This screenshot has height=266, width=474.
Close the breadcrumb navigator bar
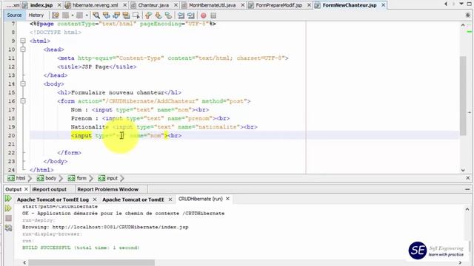467,178
